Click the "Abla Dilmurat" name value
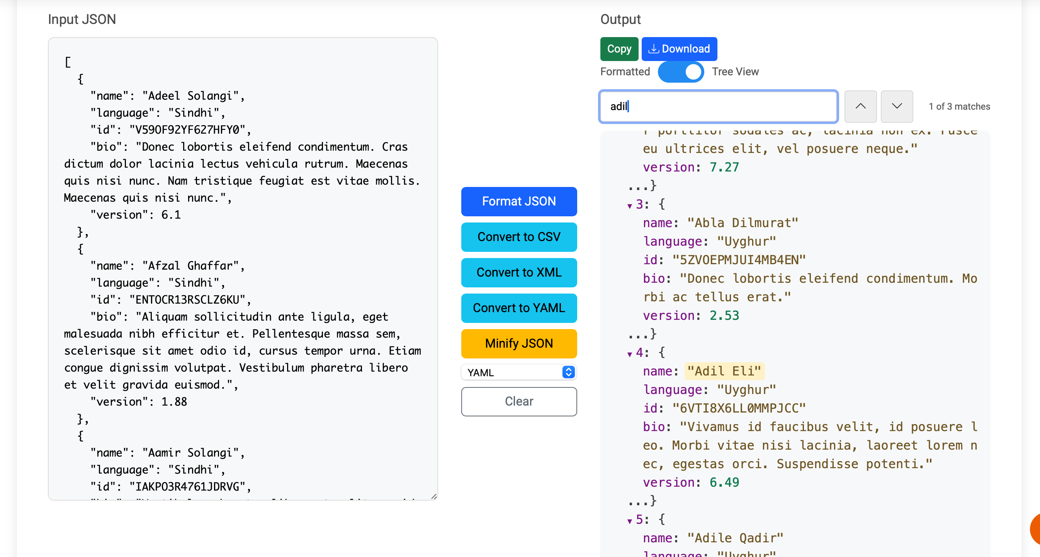Viewport: 1040px width, 557px height. (743, 223)
